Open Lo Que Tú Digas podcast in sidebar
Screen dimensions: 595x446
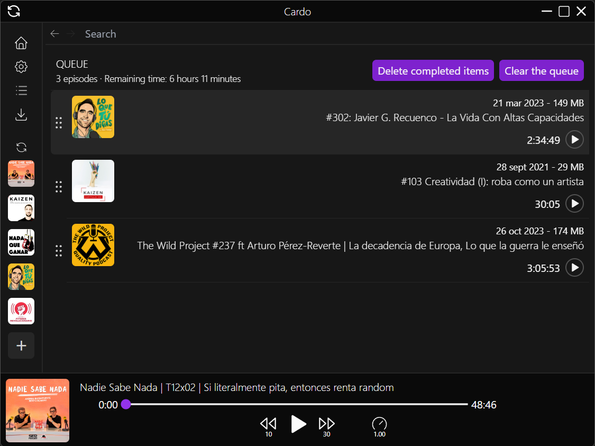tap(21, 277)
